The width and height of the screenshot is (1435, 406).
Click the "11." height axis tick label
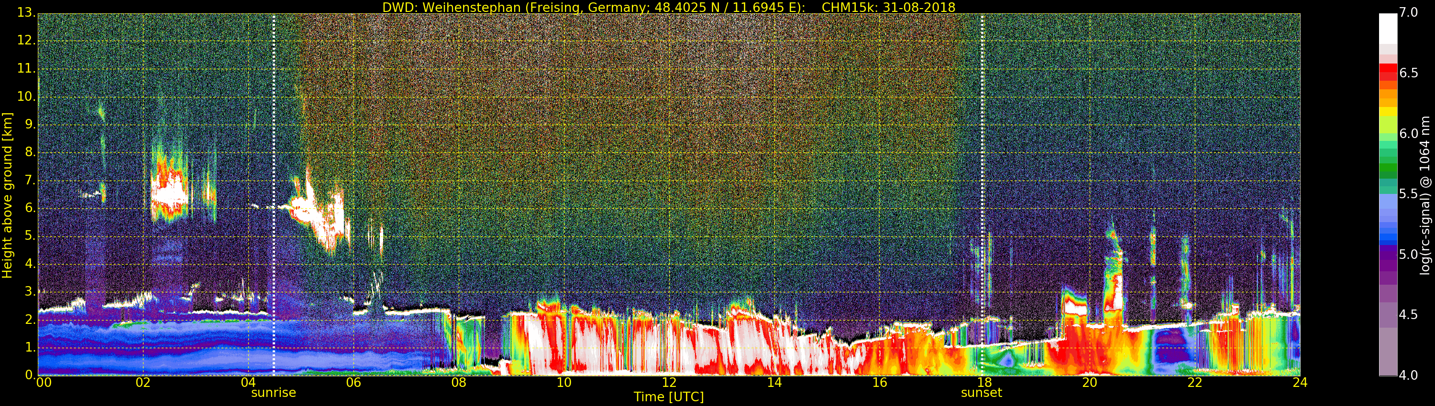[x=26, y=69]
